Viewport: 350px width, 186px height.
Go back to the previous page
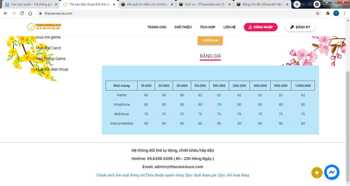click(6, 13)
